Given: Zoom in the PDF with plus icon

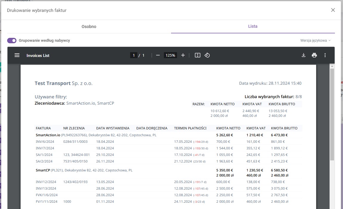Looking at the screenshot, I should coord(183,55).
